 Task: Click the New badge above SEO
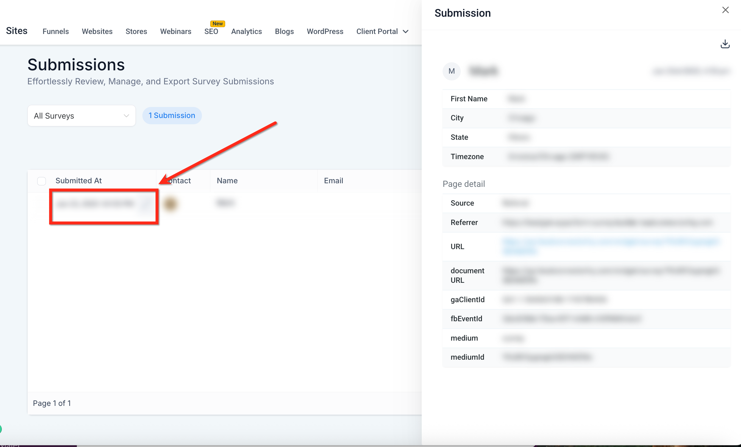[217, 24]
